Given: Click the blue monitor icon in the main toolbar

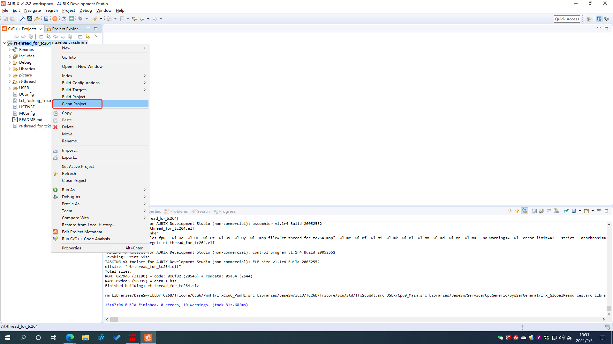Looking at the screenshot, I should [46, 19].
